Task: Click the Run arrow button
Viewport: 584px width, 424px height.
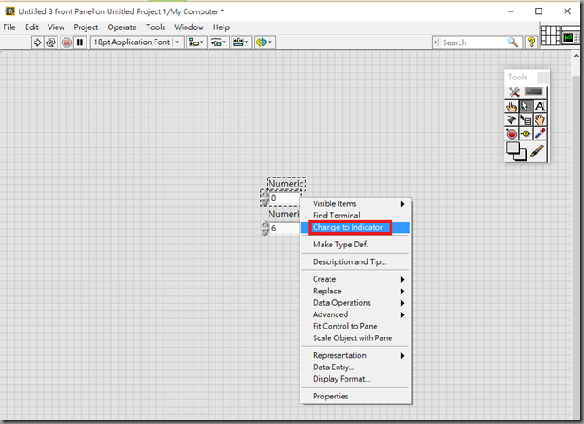Action: tap(37, 42)
